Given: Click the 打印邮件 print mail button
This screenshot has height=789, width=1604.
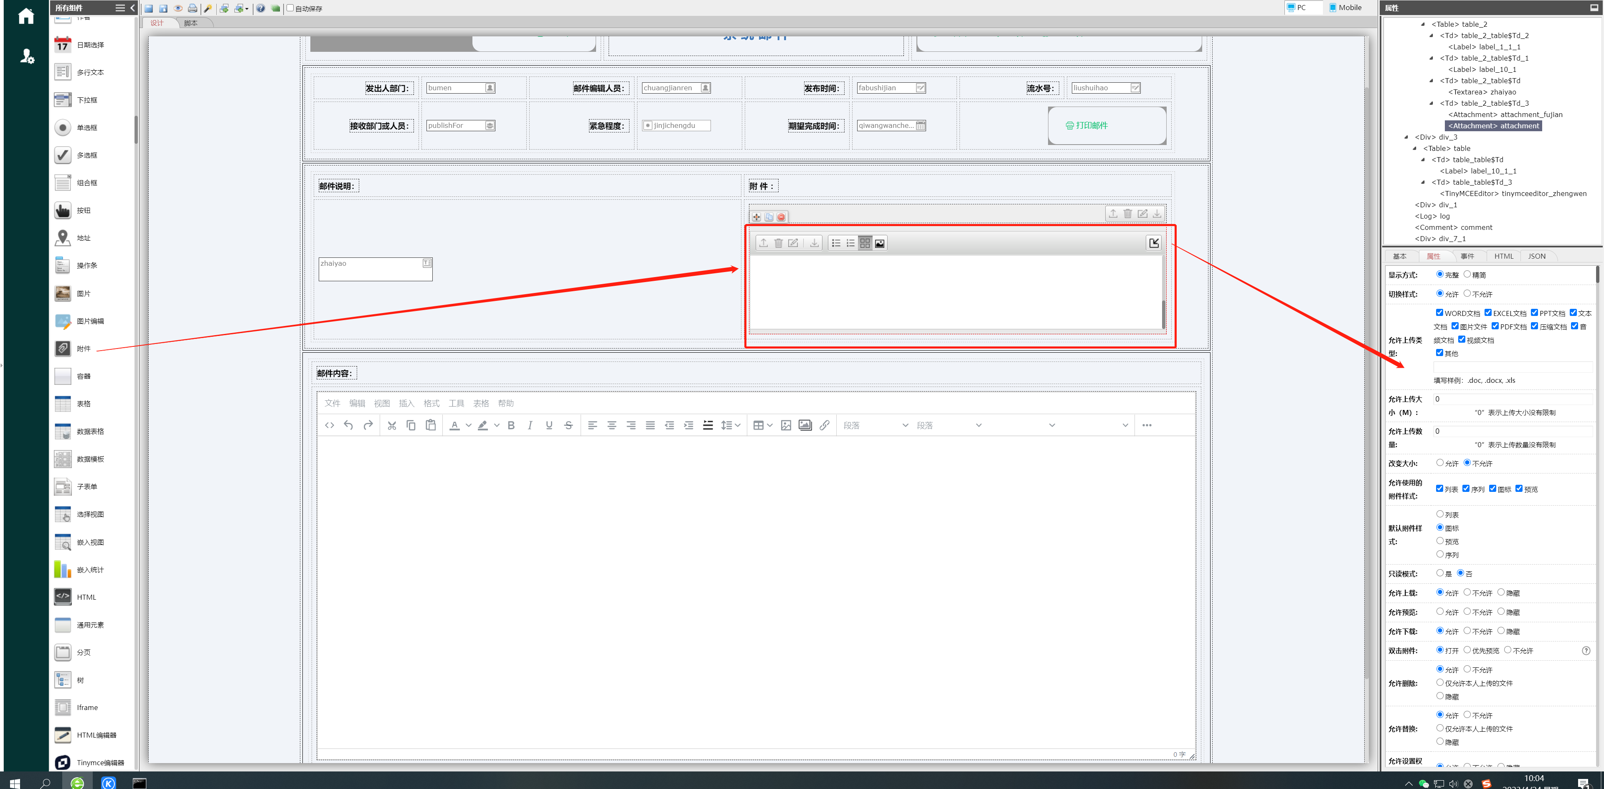Looking at the screenshot, I should click(x=1107, y=125).
